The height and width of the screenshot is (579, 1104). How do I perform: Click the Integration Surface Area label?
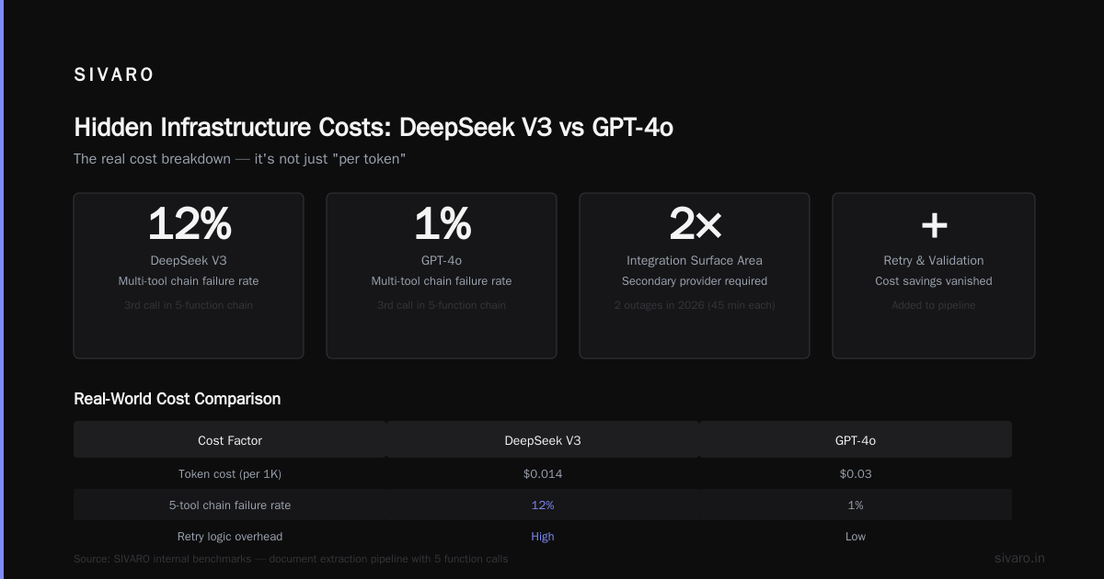[695, 260]
